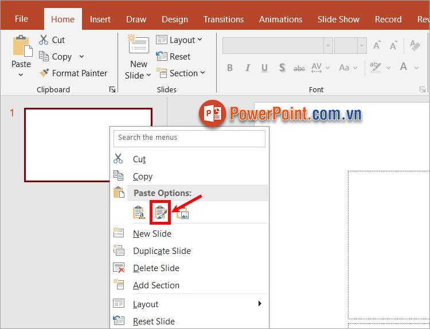Choose Paste as Picture icon
Screen dimensions: 430x329
click(182, 213)
